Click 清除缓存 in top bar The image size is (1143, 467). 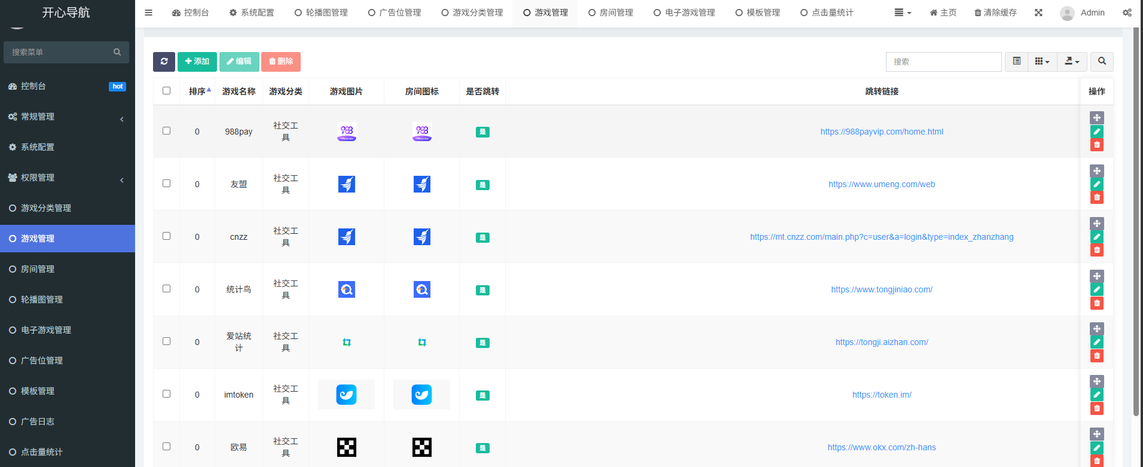[995, 13]
